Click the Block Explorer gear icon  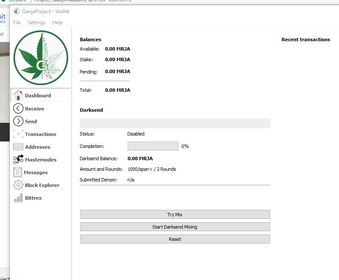point(18,185)
